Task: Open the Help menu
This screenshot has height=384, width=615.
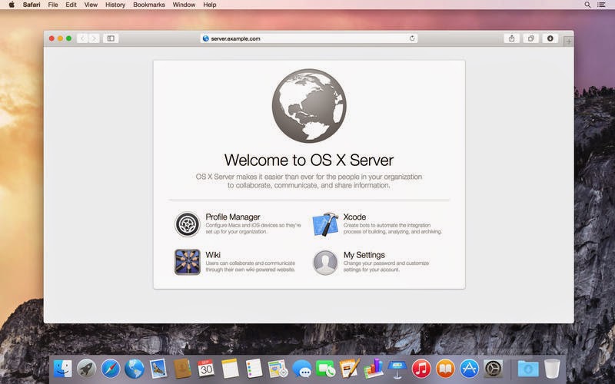Action: click(x=209, y=5)
